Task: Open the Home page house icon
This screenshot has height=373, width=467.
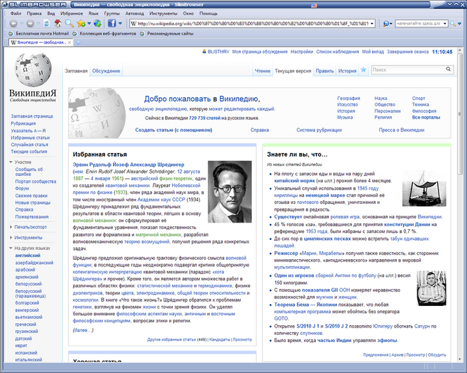Action: pyautogui.click(x=58, y=23)
